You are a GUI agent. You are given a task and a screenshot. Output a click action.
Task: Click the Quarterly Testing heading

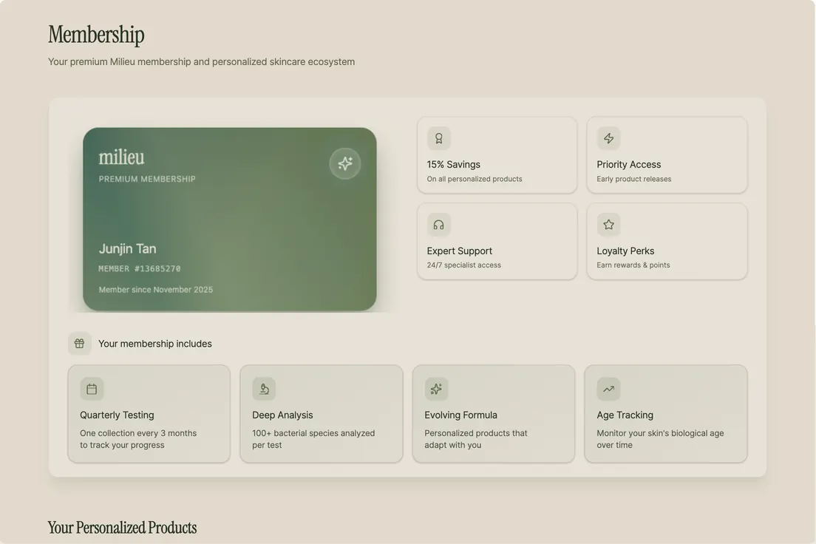click(117, 415)
